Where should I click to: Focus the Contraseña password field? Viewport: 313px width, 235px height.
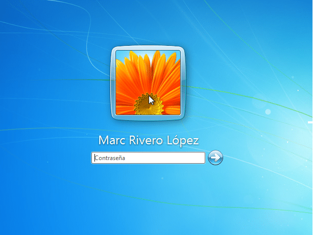(x=148, y=158)
